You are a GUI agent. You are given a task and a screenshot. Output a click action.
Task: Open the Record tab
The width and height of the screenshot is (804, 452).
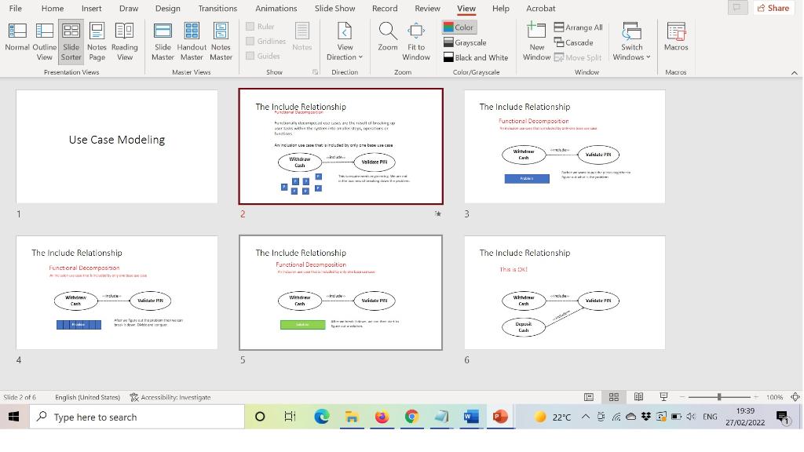(385, 8)
